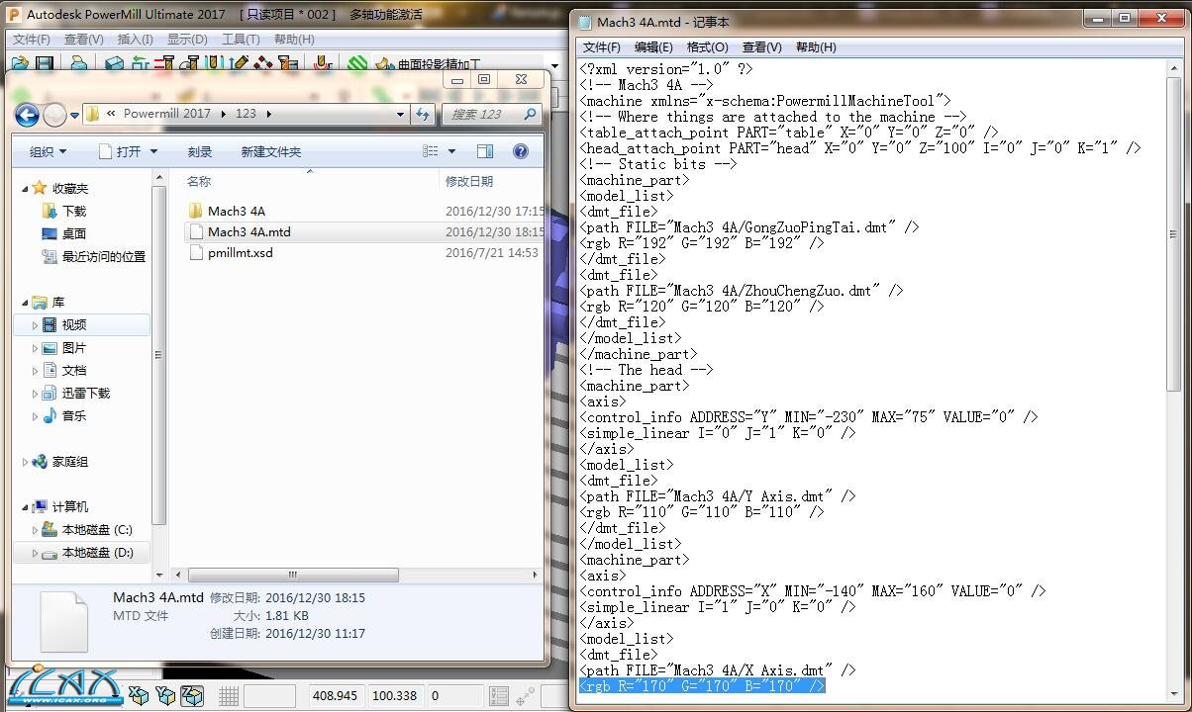Open Downloads (下载) in favorites
1192x712 pixels.
pos(64,211)
